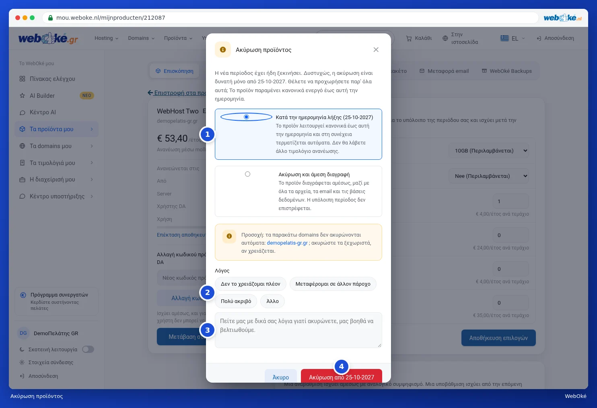The width and height of the screenshot is (597, 408).
Task: Open the EL language dropdown
Action: coord(513,38)
